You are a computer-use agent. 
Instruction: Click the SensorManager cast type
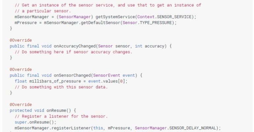pyautogui.click(x=75, y=17)
